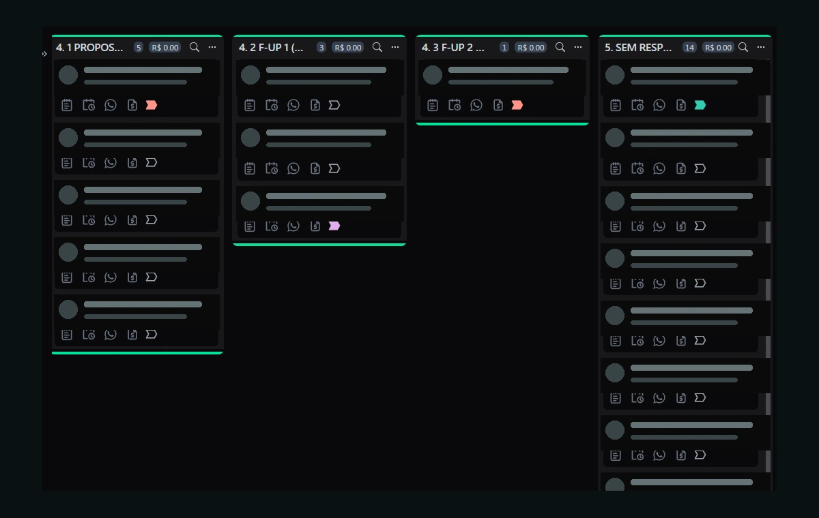The height and width of the screenshot is (518, 819).
Task: Open WhatsApp on the teal-tagged 5. SEM RESP card
Action: pyautogui.click(x=659, y=105)
